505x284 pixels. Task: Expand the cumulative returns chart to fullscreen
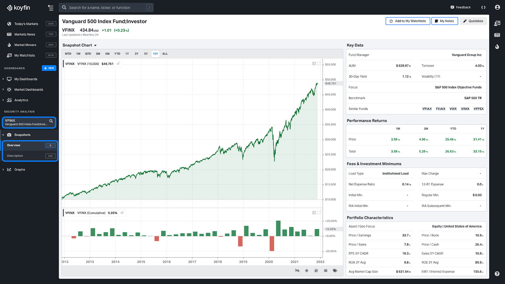tap(319, 213)
